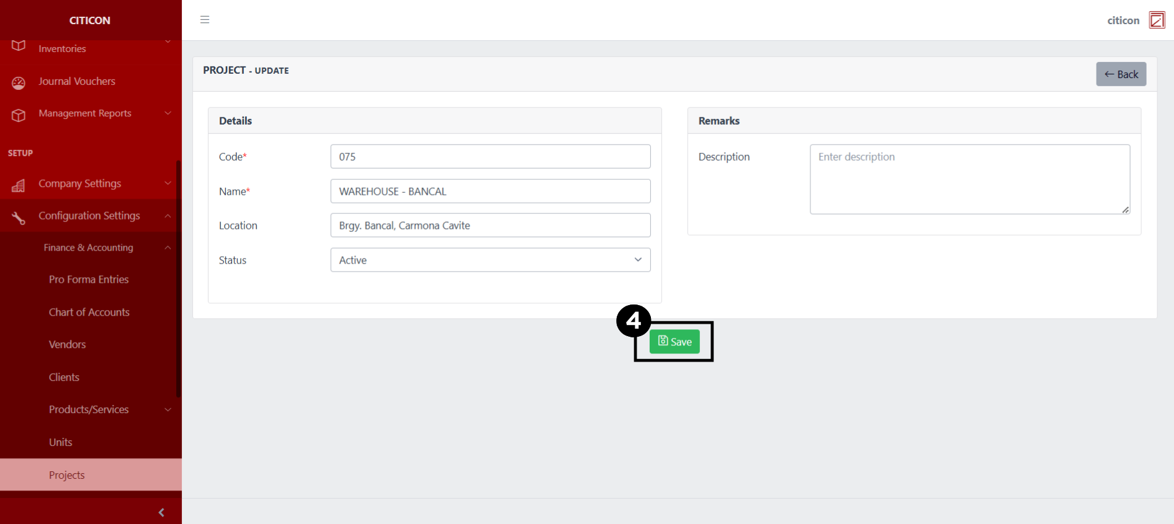The width and height of the screenshot is (1174, 524).
Task: Click the Company Settings chart icon
Action: (x=19, y=185)
